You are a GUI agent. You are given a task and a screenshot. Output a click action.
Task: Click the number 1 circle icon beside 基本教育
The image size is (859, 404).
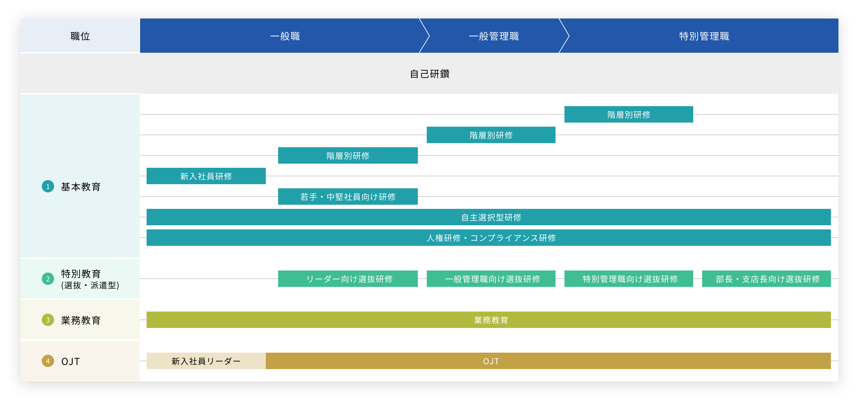[48, 186]
